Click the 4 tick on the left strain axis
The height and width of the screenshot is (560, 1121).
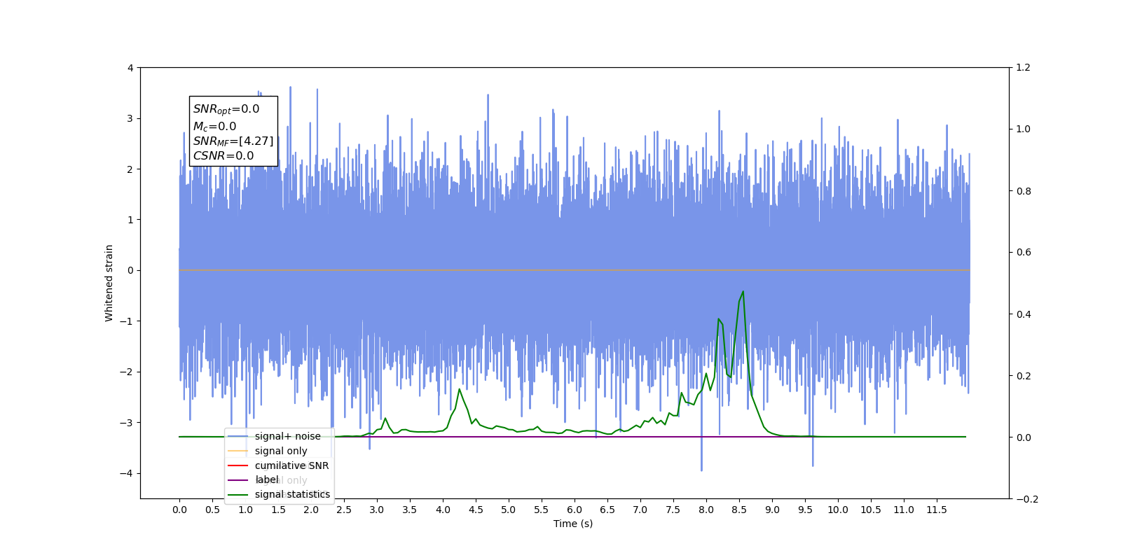tap(130, 68)
